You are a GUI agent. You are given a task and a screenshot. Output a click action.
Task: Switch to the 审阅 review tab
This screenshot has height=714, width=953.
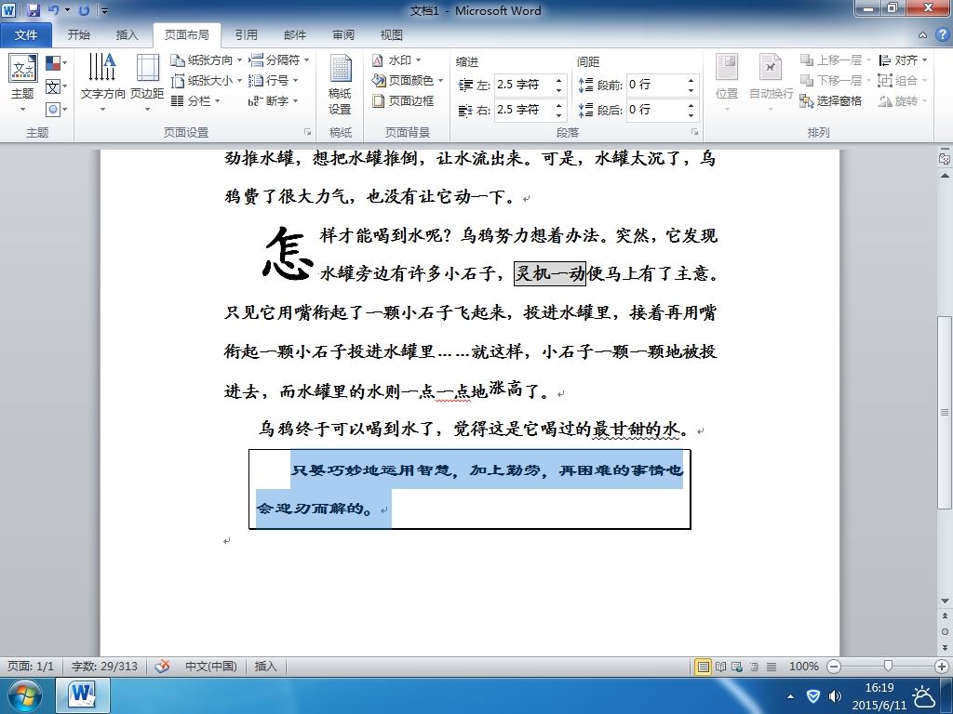coord(342,35)
